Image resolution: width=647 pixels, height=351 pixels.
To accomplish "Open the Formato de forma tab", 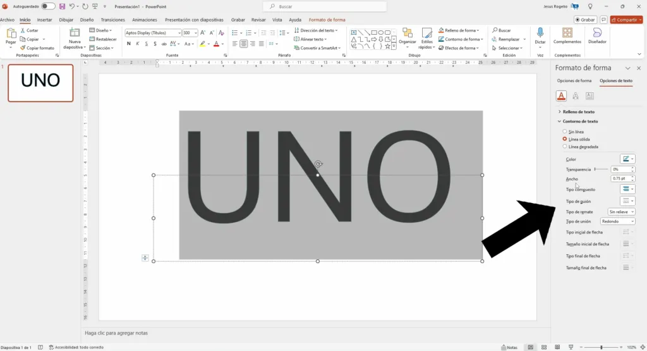I will (x=327, y=20).
